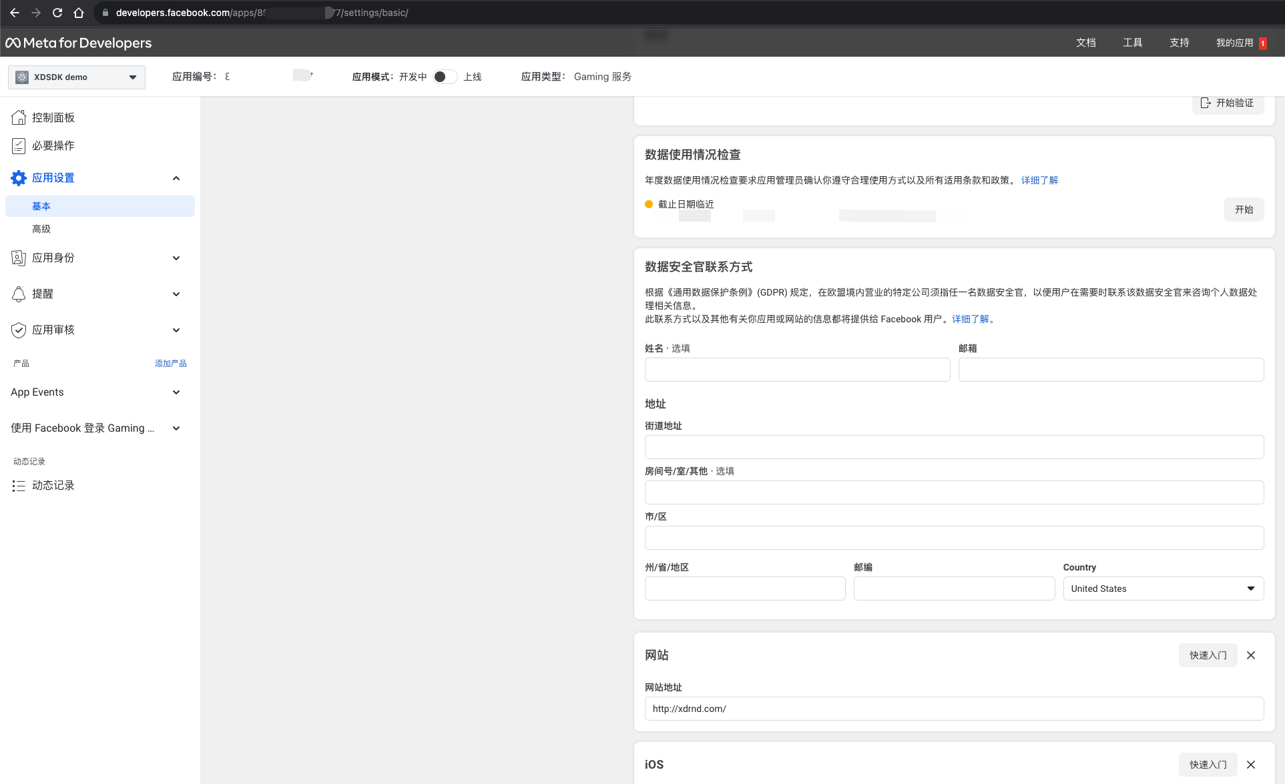The image size is (1285, 784).
Task: Focus the 邮编 input field
Action: [954, 589]
